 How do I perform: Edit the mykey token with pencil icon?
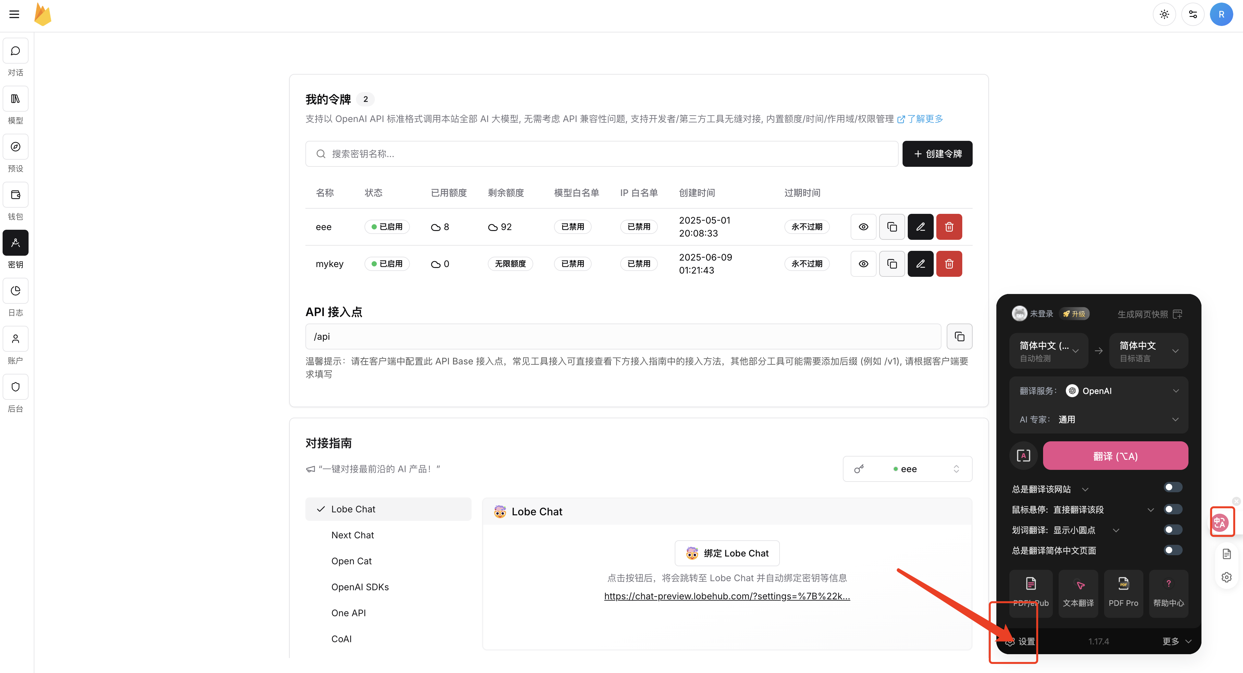pyautogui.click(x=920, y=263)
